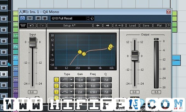
Task: Click the plugin window layout icon beside power
Action: [x=30, y=18]
